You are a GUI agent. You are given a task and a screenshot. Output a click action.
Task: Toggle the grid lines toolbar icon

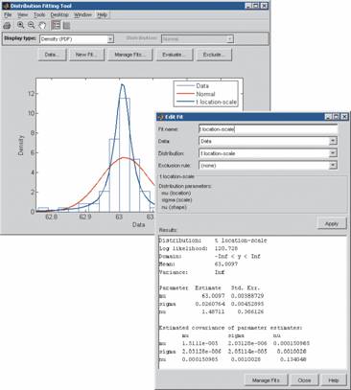coord(66,25)
